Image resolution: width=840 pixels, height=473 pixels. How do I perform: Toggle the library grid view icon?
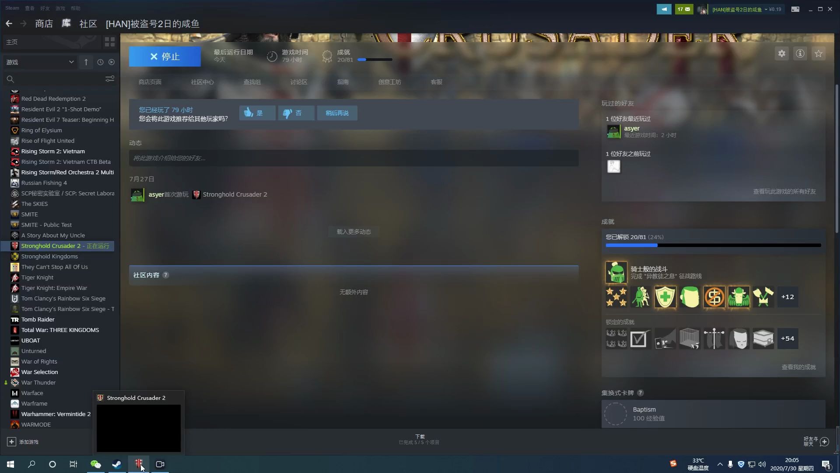pos(110,42)
